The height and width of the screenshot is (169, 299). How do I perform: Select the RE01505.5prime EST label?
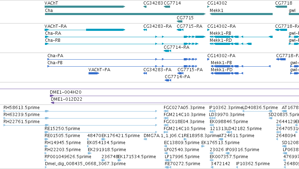coord(62,136)
